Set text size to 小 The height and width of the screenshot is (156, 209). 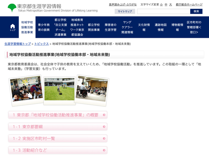coord(161,4)
